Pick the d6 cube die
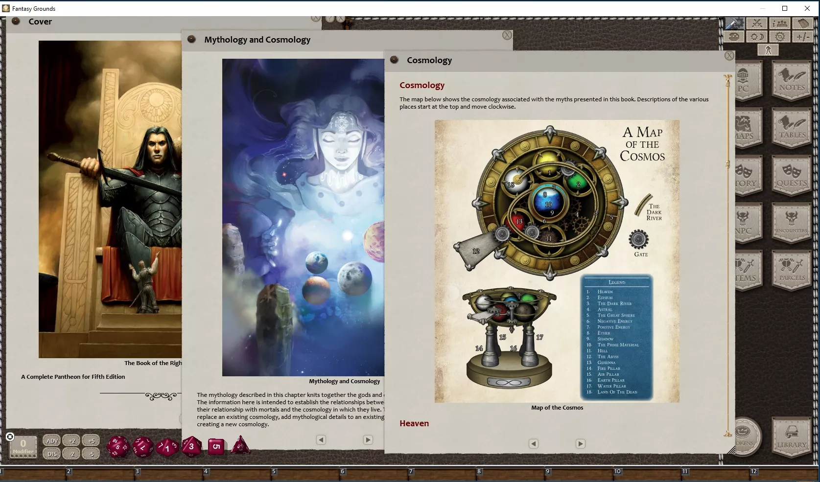Screen dimensions: 820x482 coord(216,446)
